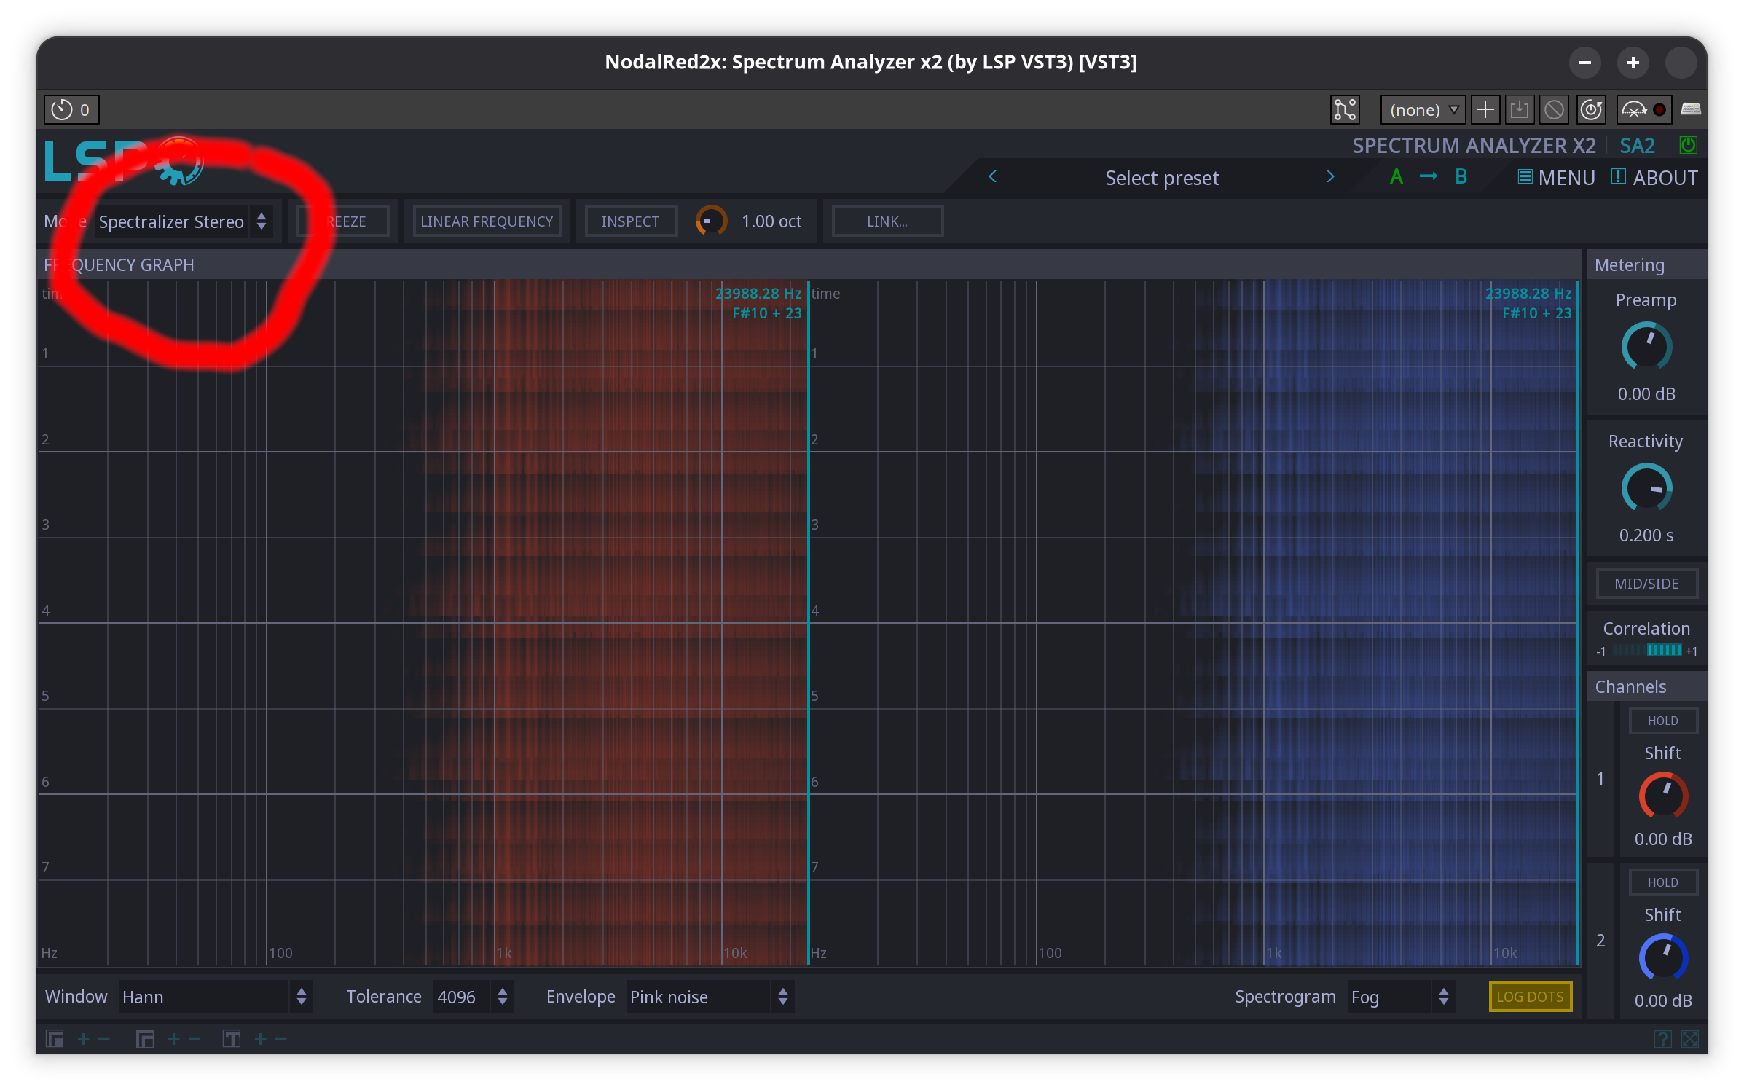Click the add preset plus icon
This screenshot has width=1744, height=1090.
tap(1485, 110)
